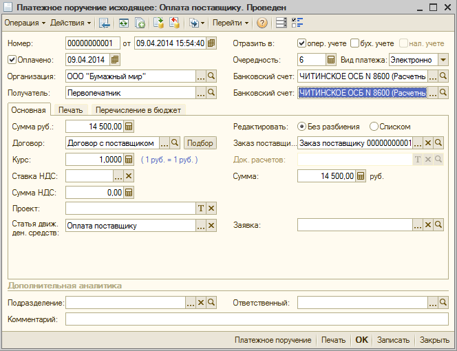Viewport: 457px width, 351px height.
Task: Switch to the Печать tab
Action: [x=70, y=110]
